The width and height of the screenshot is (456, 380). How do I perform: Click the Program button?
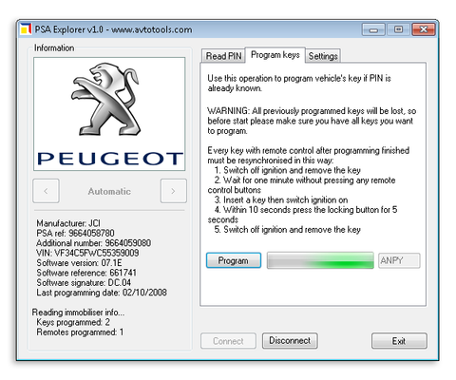coord(234,260)
